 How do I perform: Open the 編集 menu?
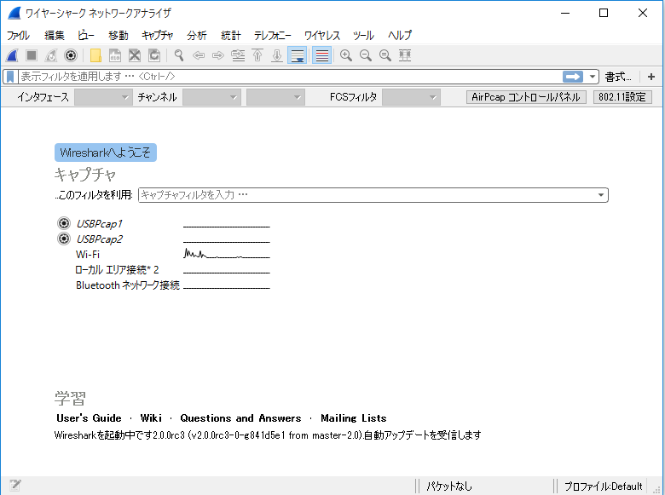tap(55, 35)
